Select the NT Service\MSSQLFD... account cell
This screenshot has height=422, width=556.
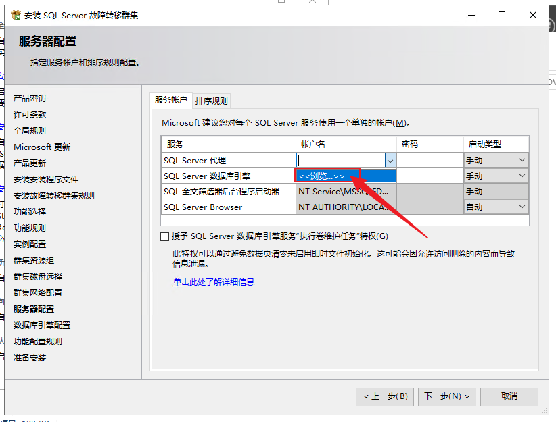tap(346, 192)
